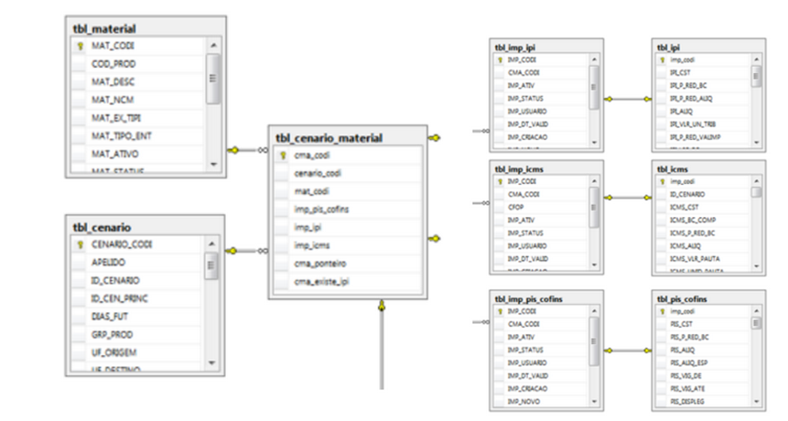Select the PIS_CST column in tbl_pis_cofins

[703, 324]
